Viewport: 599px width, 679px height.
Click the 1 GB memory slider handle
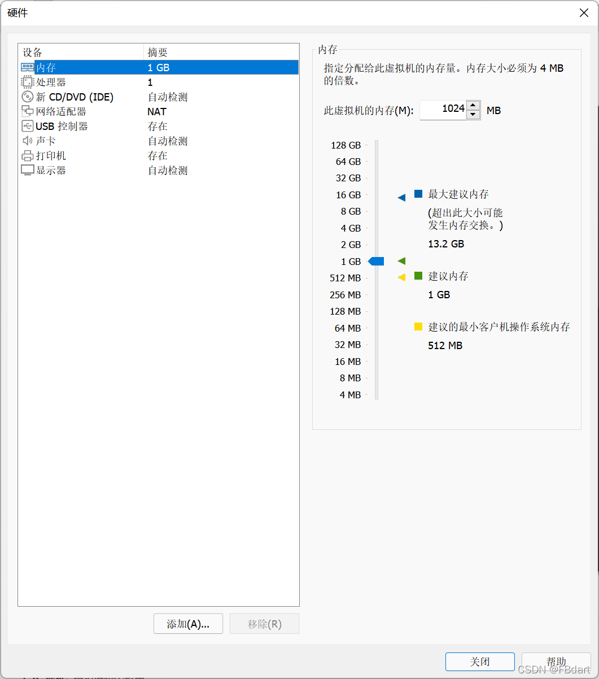[375, 261]
